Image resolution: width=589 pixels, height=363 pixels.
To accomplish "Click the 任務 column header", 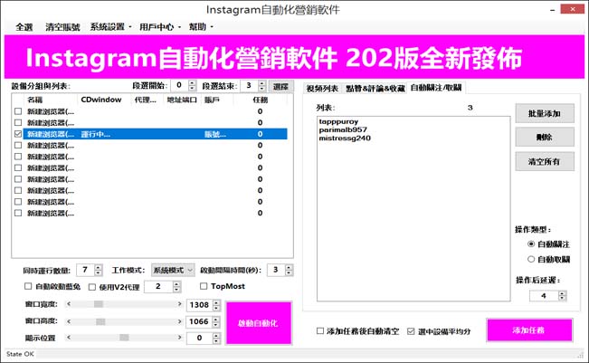I will point(260,100).
